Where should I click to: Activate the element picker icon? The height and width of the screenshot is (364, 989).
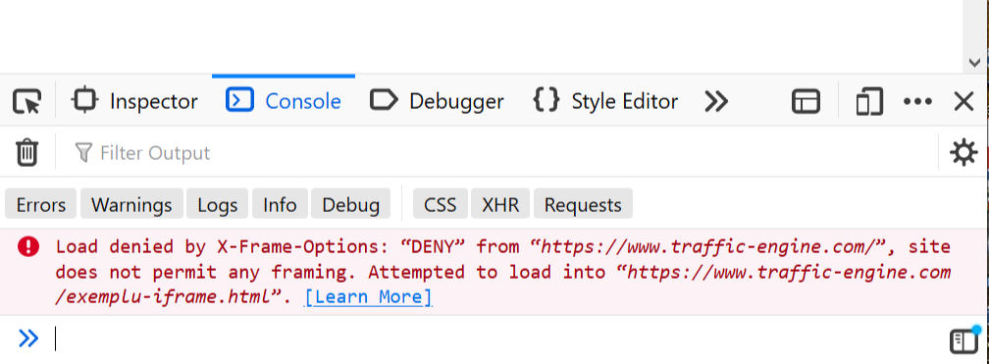click(x=27, y=102)
